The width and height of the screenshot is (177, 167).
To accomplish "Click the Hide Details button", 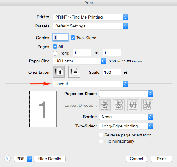I will tap(50, 159).
